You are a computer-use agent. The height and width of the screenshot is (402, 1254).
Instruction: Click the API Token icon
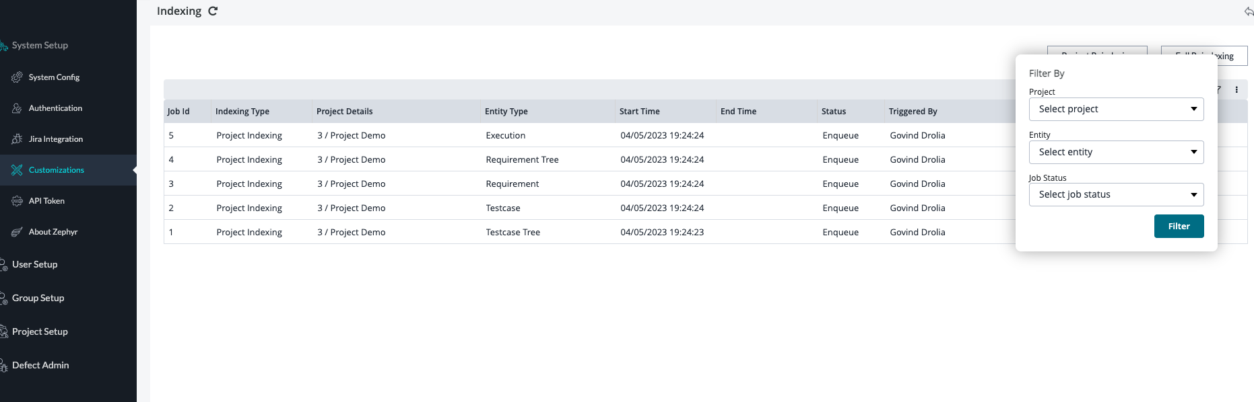pos(17,201)
